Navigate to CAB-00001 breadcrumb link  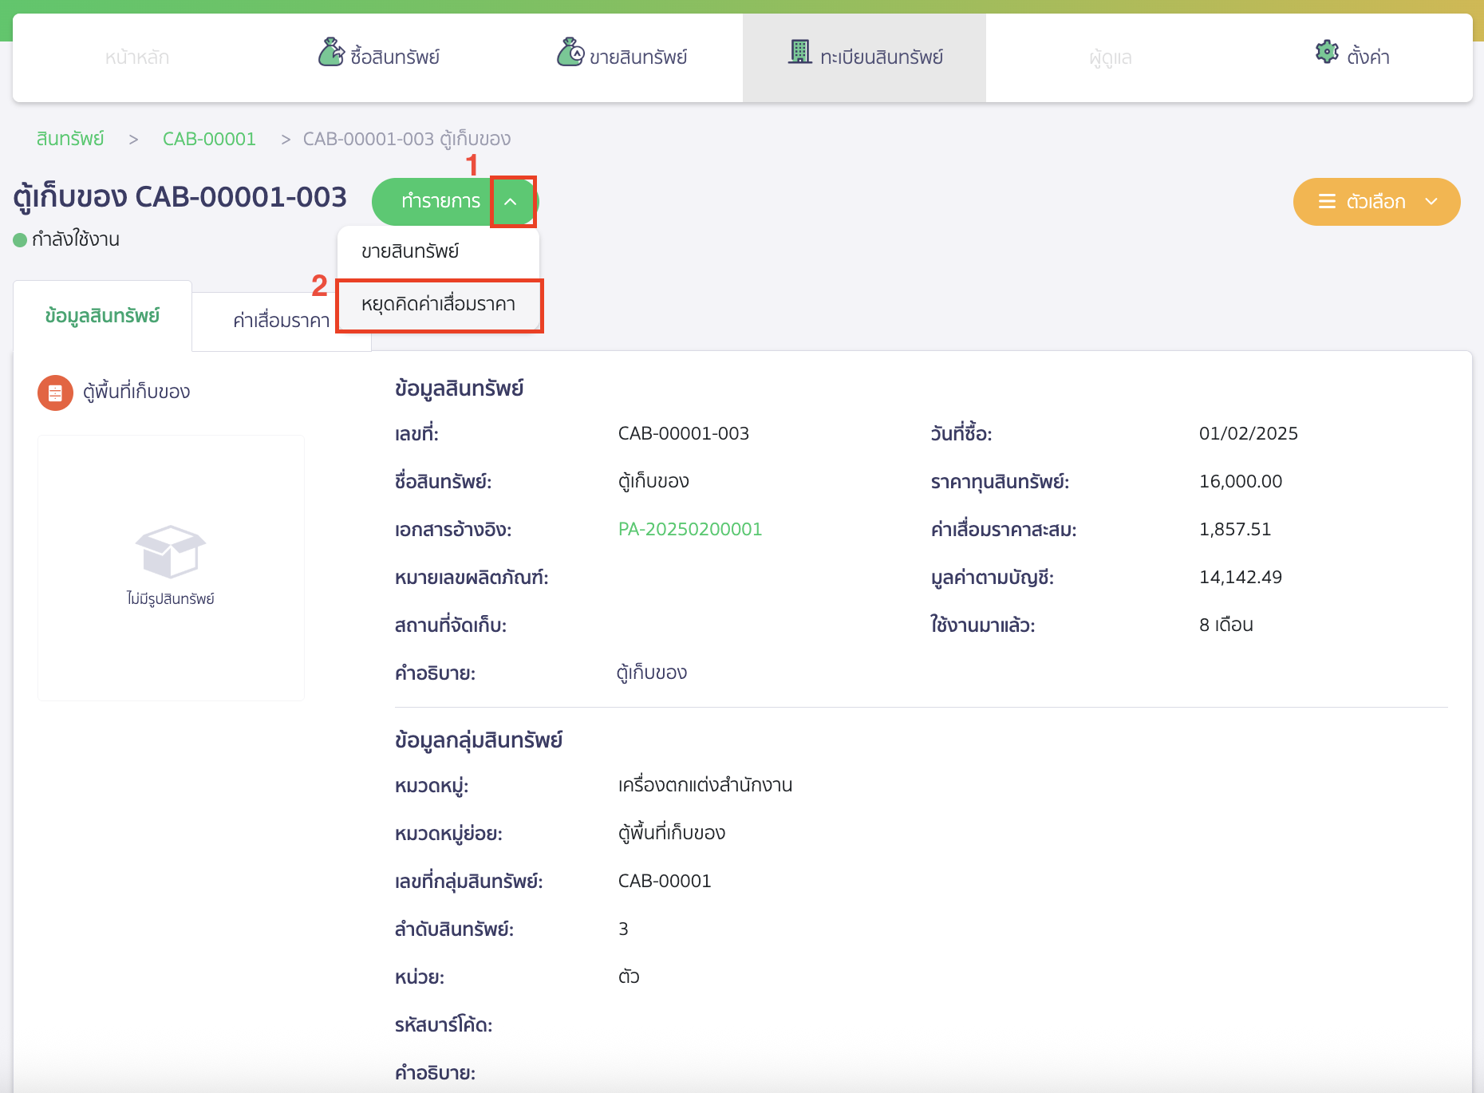pyautogui.click(x=209, y=139)
